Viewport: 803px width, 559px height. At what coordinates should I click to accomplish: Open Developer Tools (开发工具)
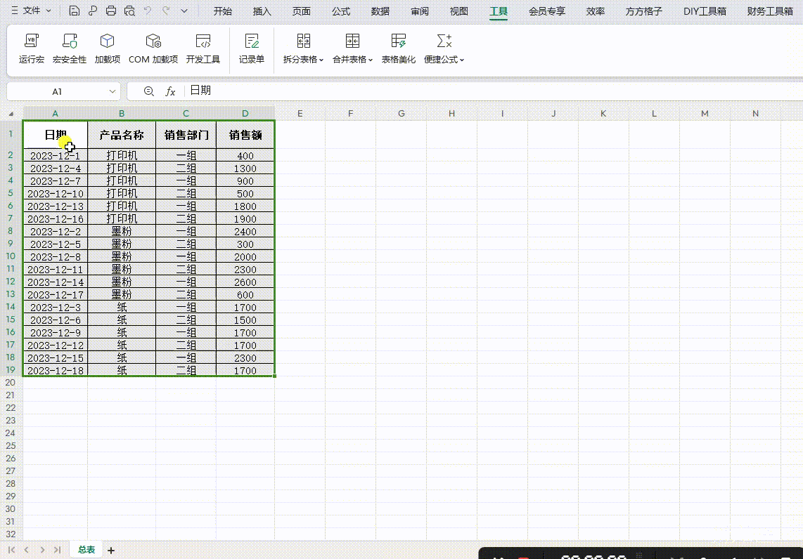click(203, 48)
